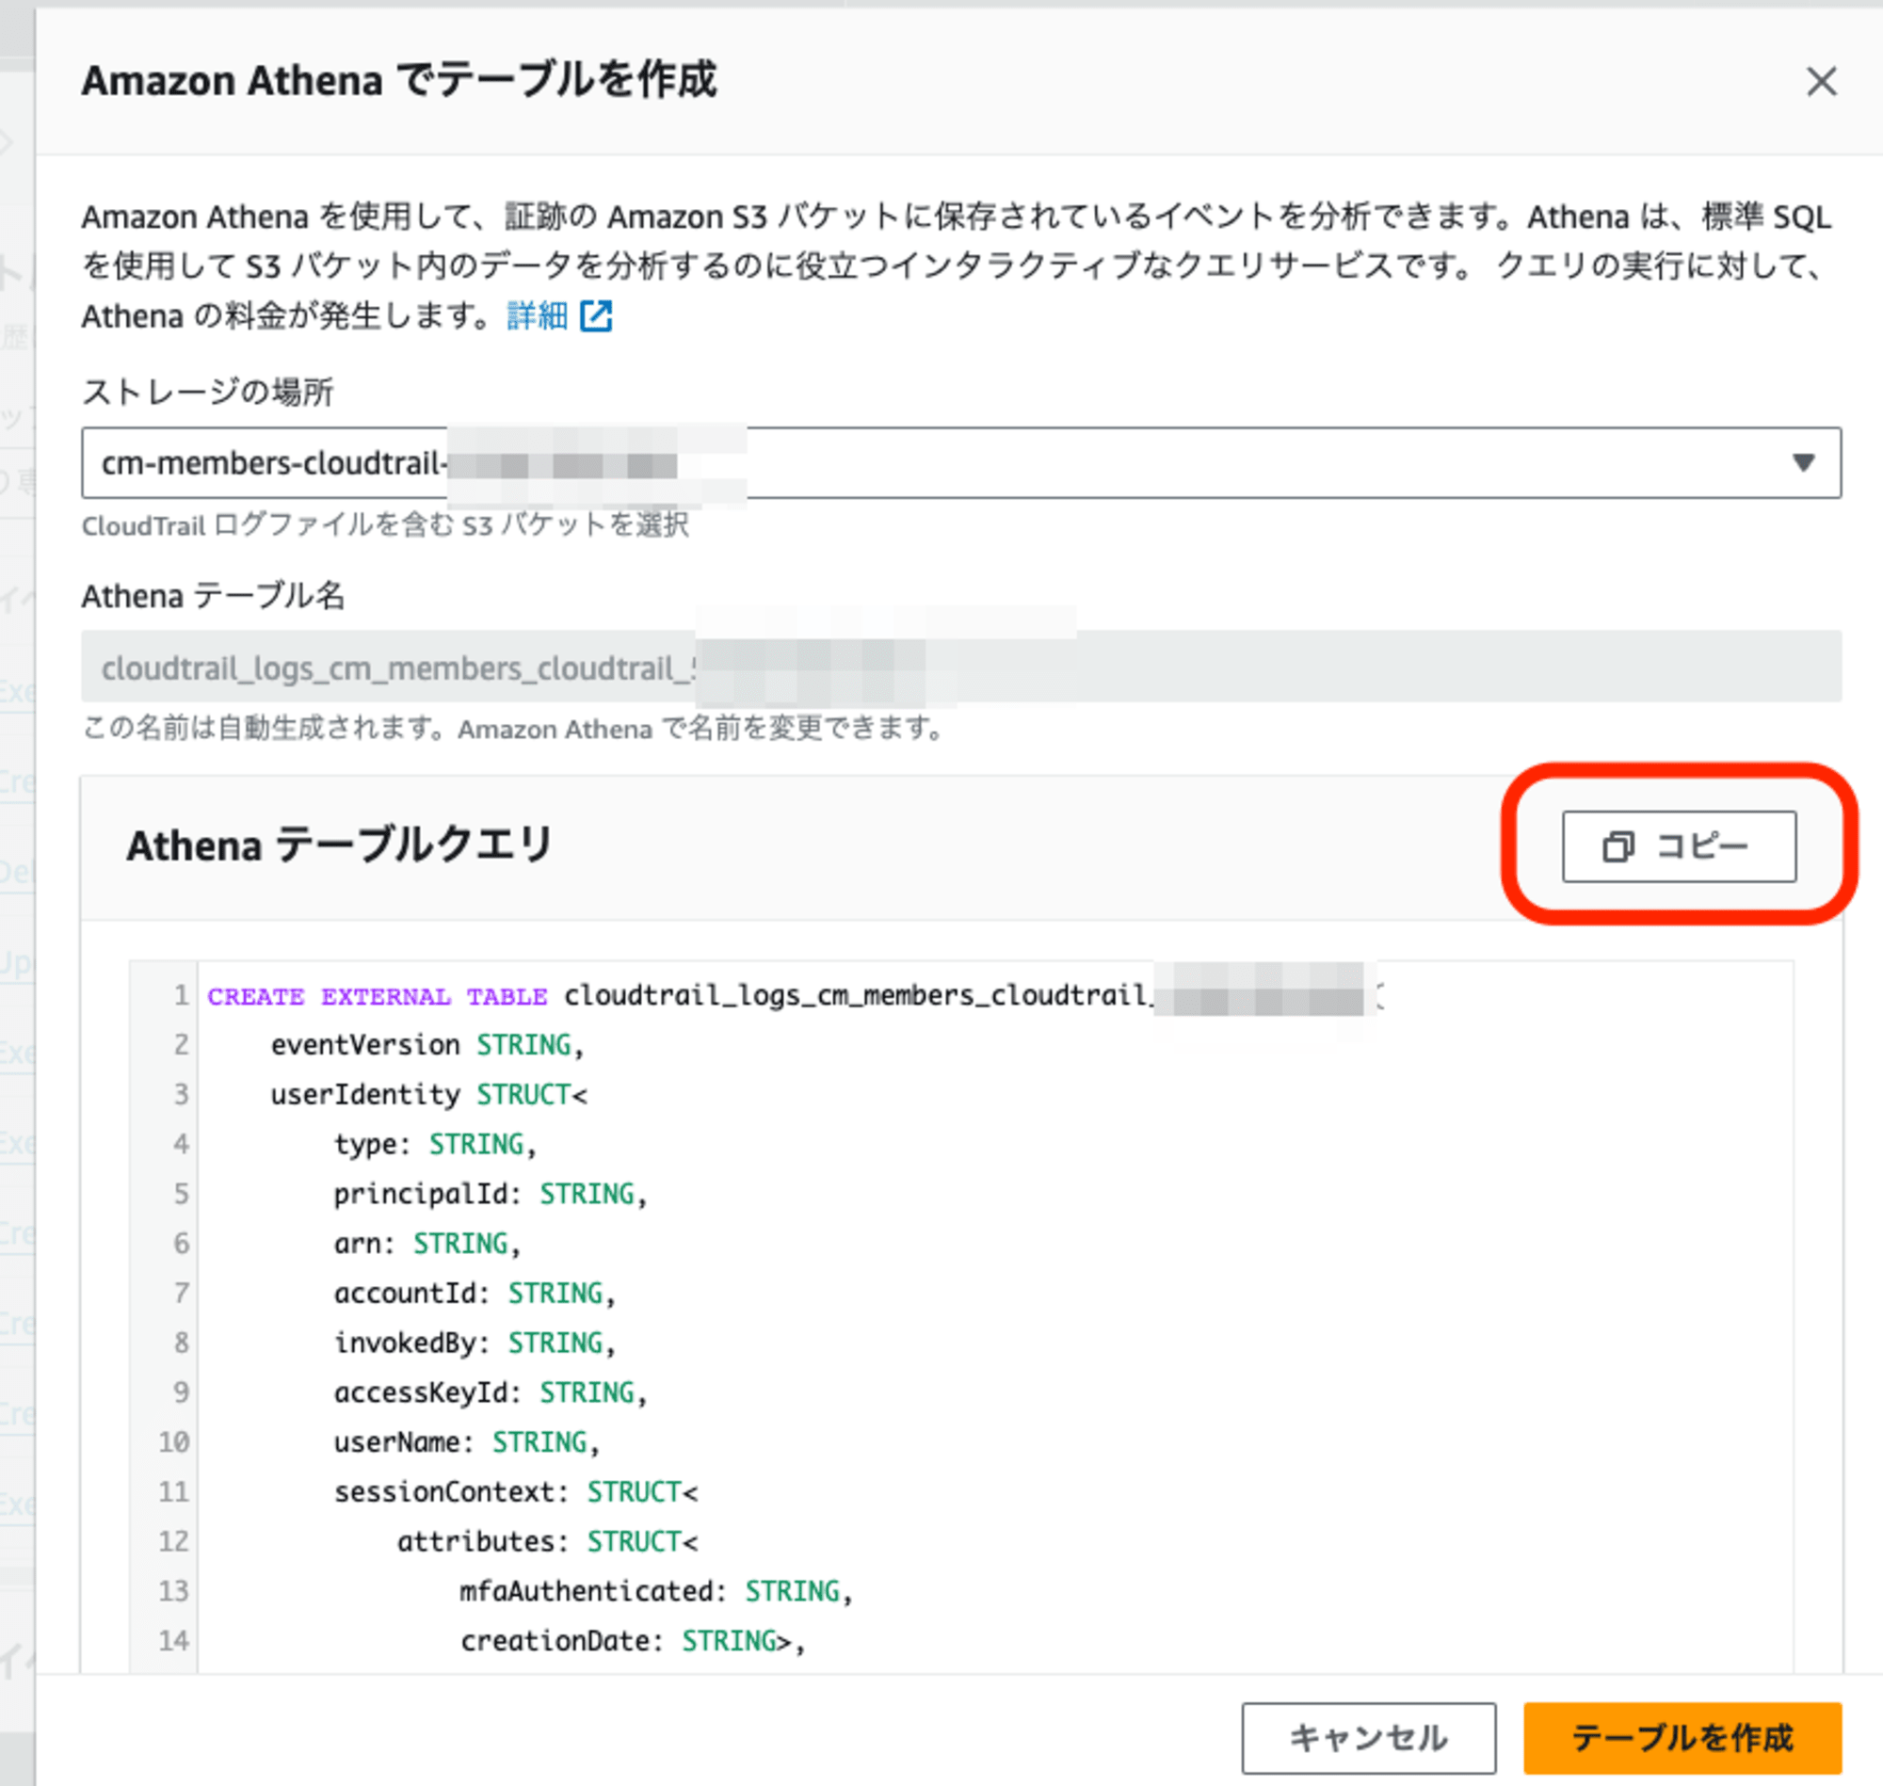Click the arn: STRING line
Image resolution: width=1883 pixels, height=1786 pixels.
426,1244
